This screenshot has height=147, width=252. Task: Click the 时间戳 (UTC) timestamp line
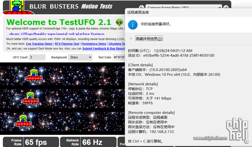click(x=160, y=51)
